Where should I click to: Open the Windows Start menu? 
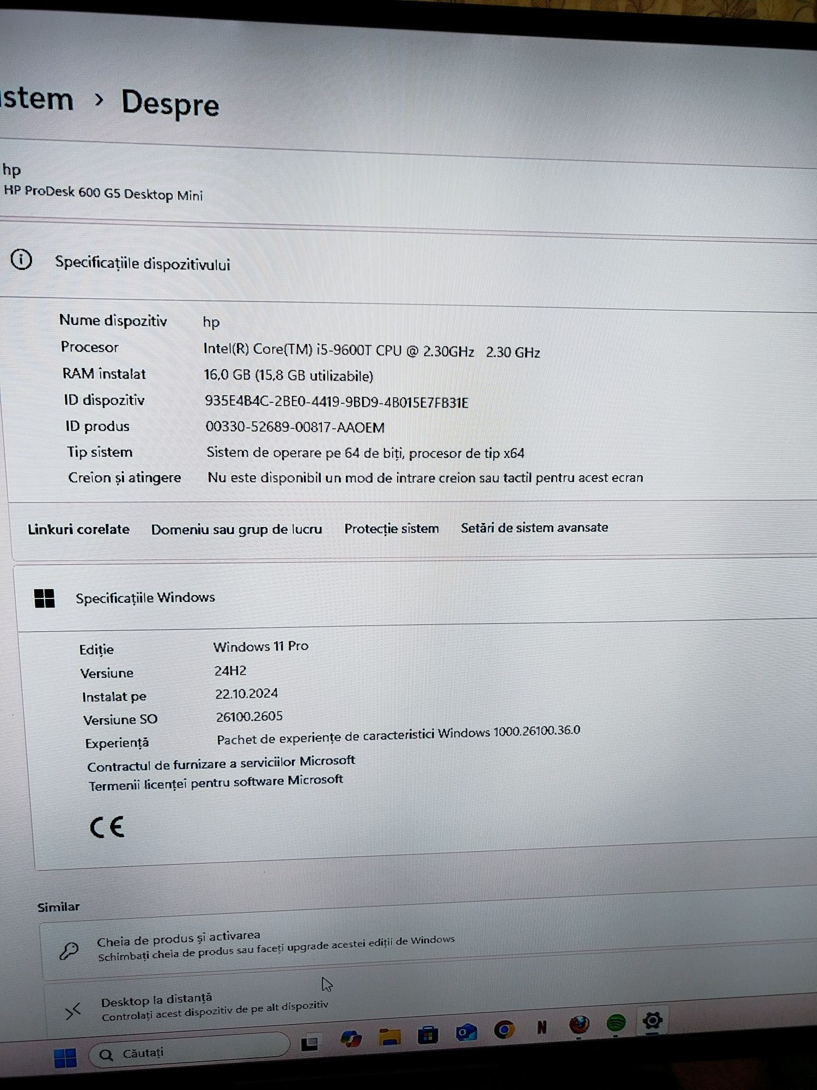pos(65,1058)
